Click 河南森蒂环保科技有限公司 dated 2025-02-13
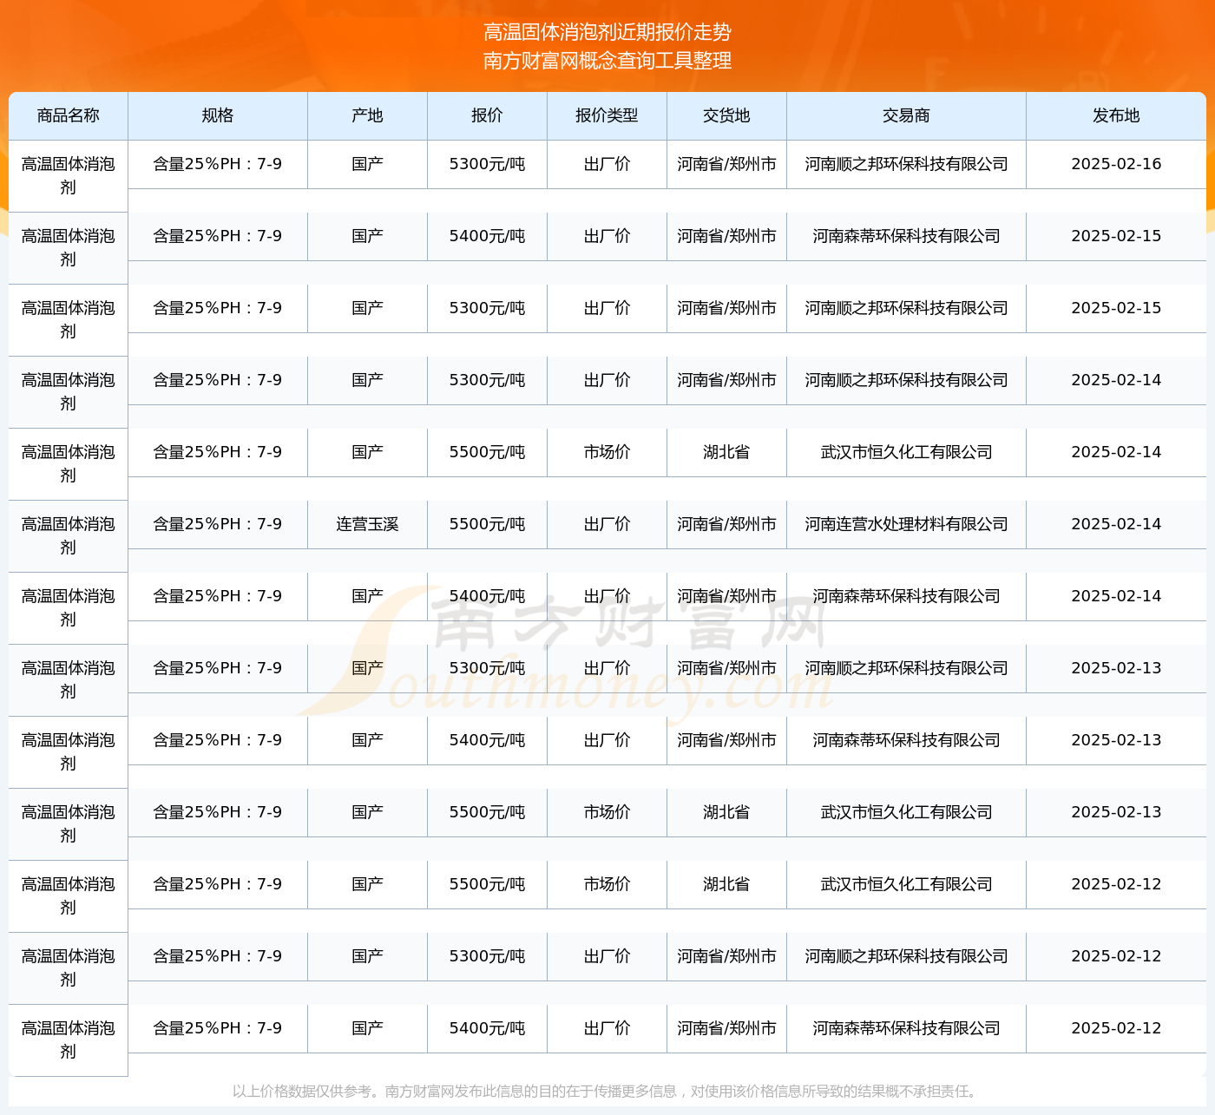1215x1115 pixels. tap(906, 740)
